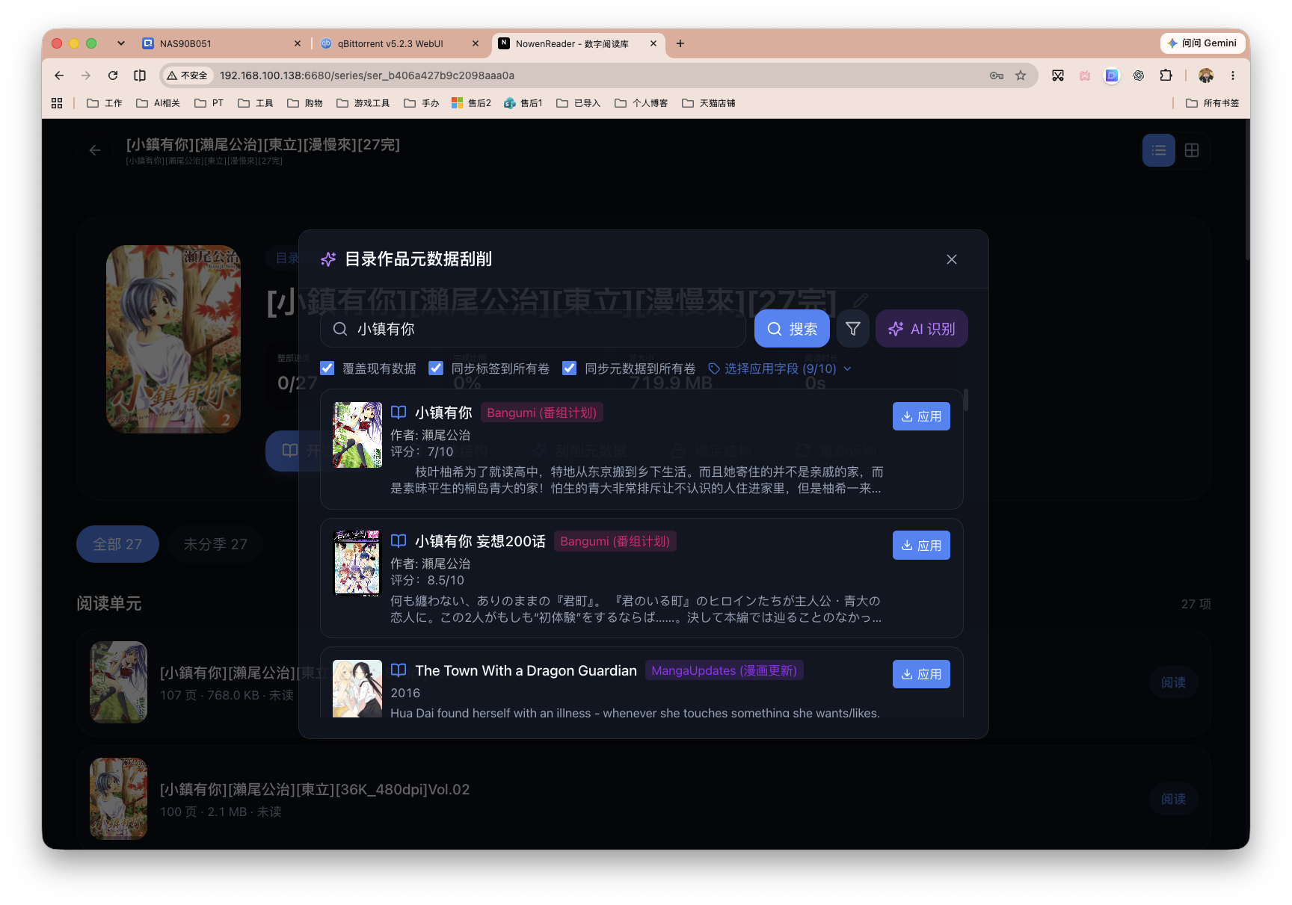This screenshot has height=905, width=1292.
Task: Click the back arrow on series page
Action: (x=95, y=150)
